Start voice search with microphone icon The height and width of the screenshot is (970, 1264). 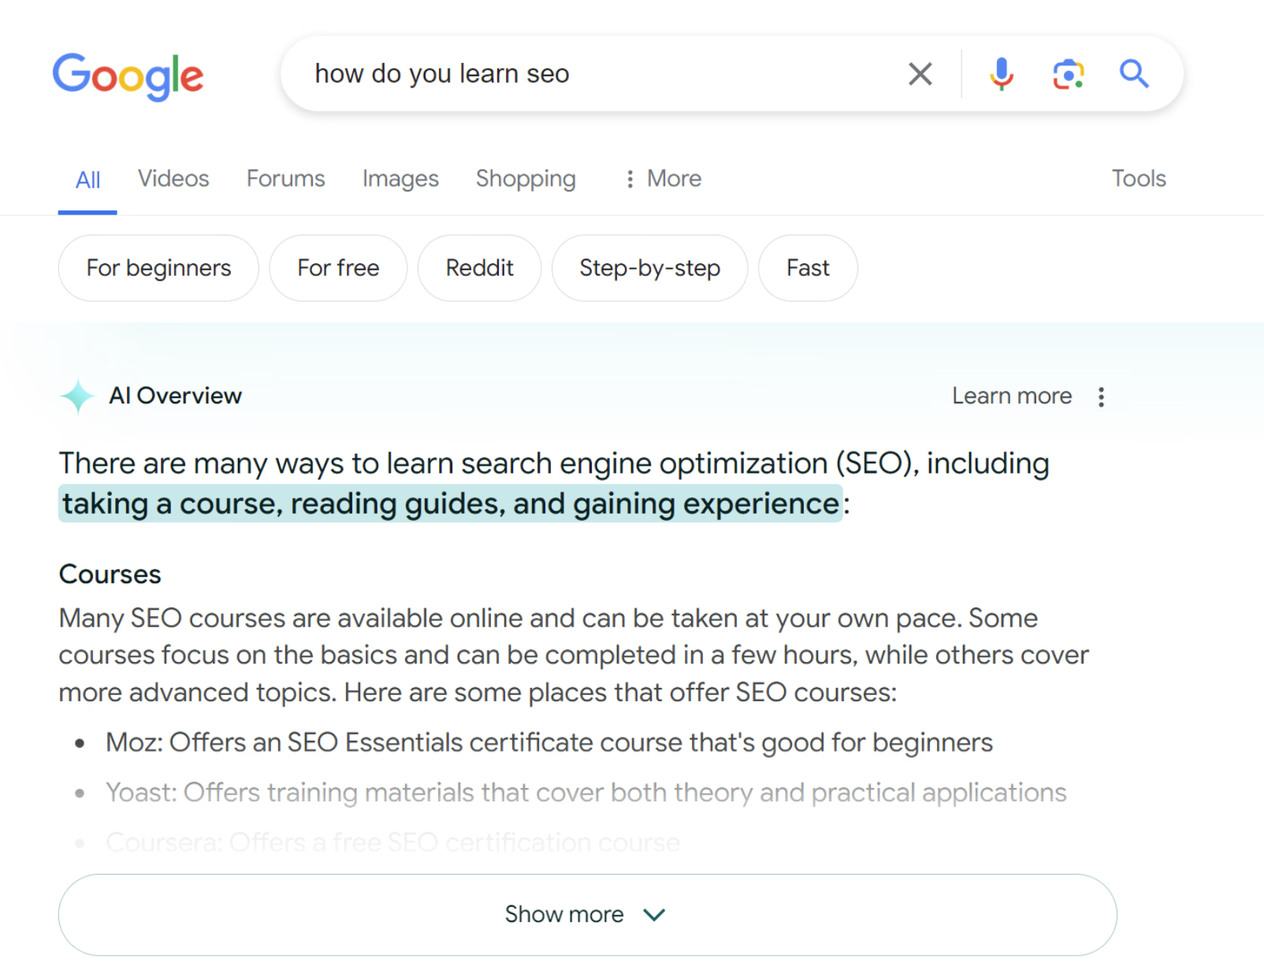tap(1002, 74)
